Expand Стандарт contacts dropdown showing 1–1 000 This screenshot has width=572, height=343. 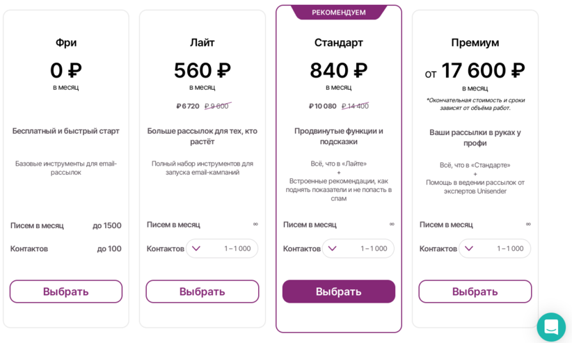[x=358, y=248]
